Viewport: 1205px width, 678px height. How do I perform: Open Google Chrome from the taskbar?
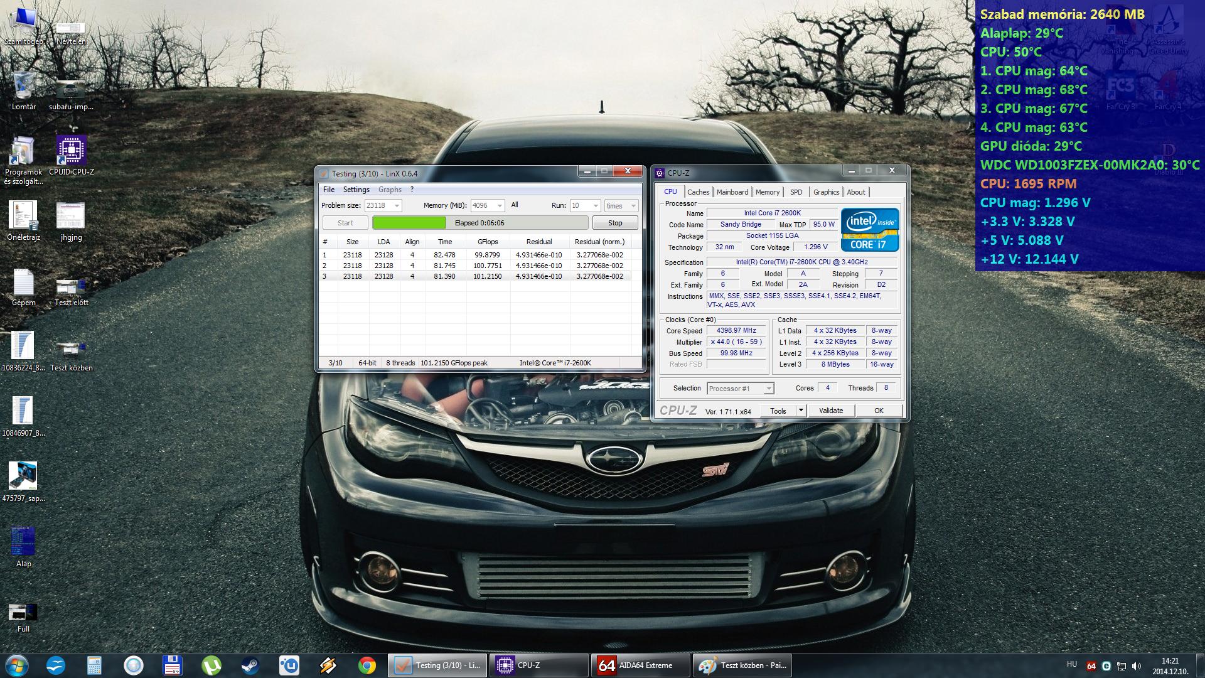coord(367,665)
